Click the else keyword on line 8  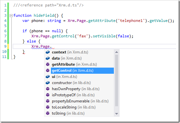[31, 41]
